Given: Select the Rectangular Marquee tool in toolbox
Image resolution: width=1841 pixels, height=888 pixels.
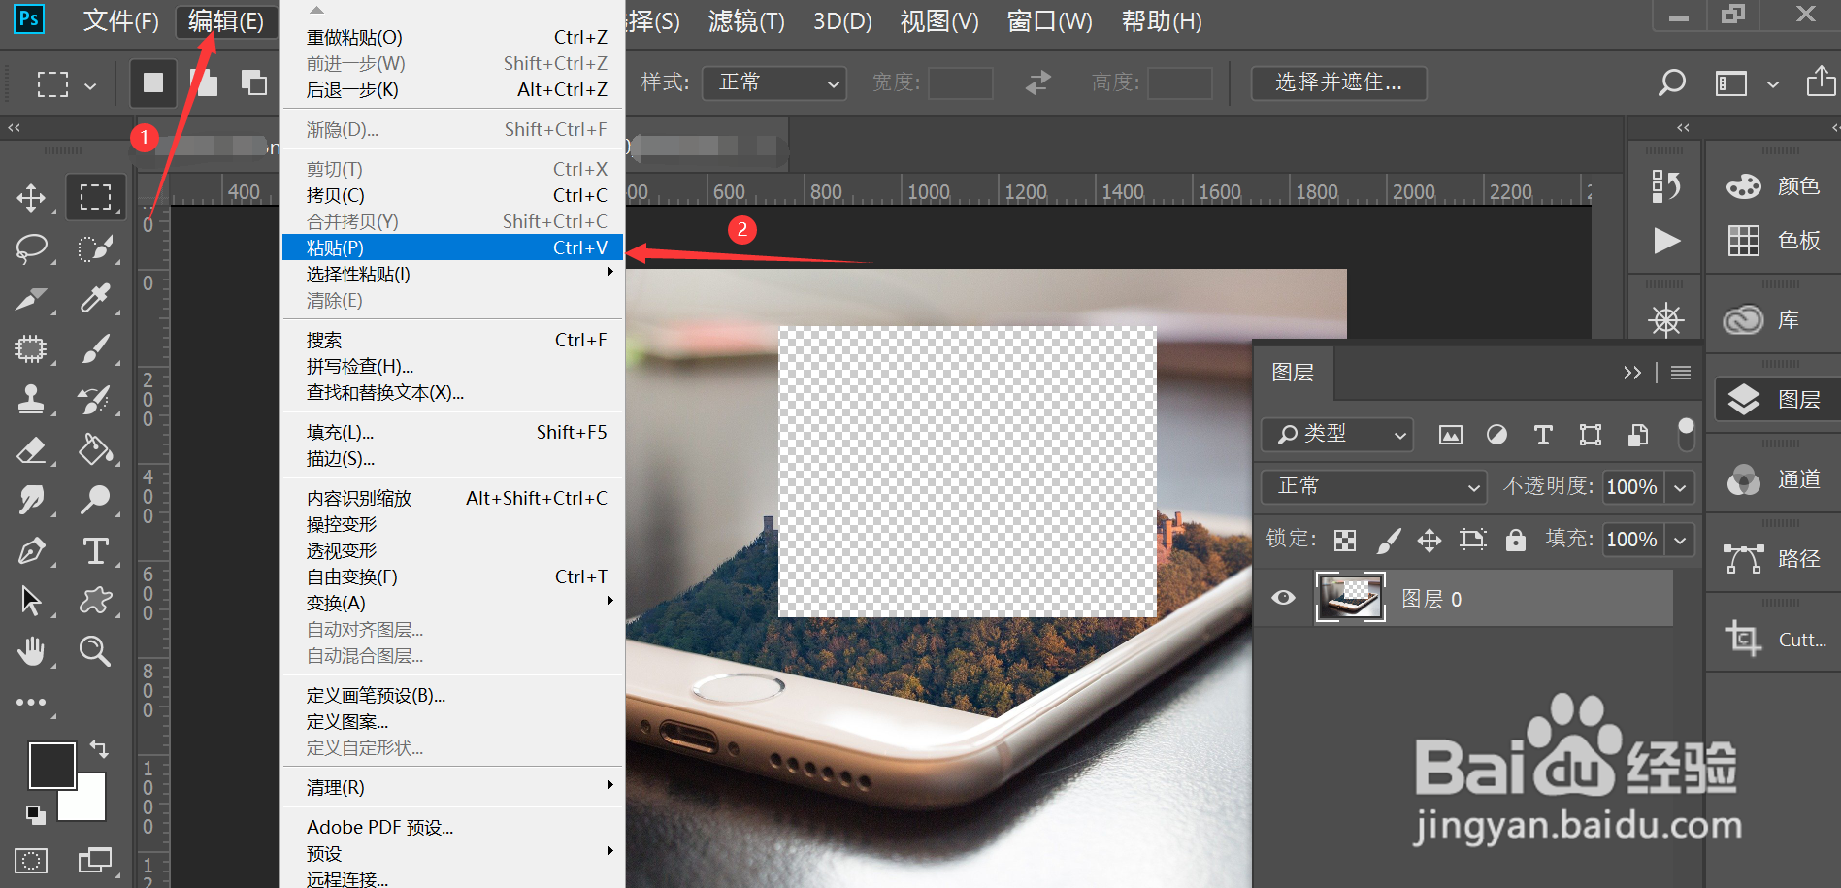Looking at the screenshot, I should [95, 198].
